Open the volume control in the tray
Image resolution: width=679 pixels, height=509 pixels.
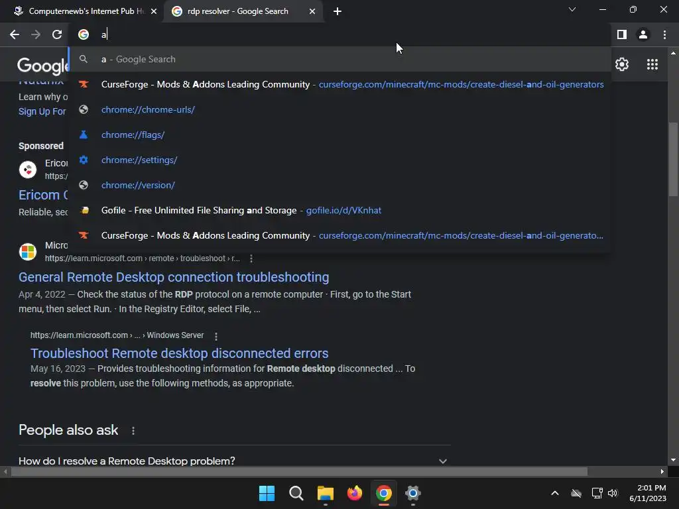pos(613,493)
